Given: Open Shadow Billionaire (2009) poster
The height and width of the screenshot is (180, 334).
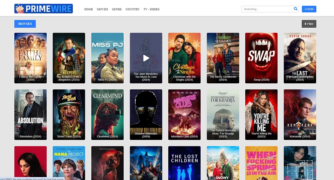Looking at the screenshot, I should point(146,112).
